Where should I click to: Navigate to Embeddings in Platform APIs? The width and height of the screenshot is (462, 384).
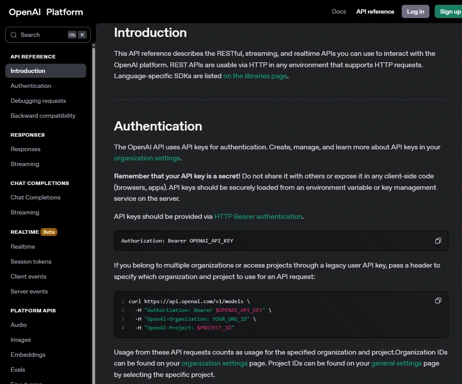(x=28, y=355)
